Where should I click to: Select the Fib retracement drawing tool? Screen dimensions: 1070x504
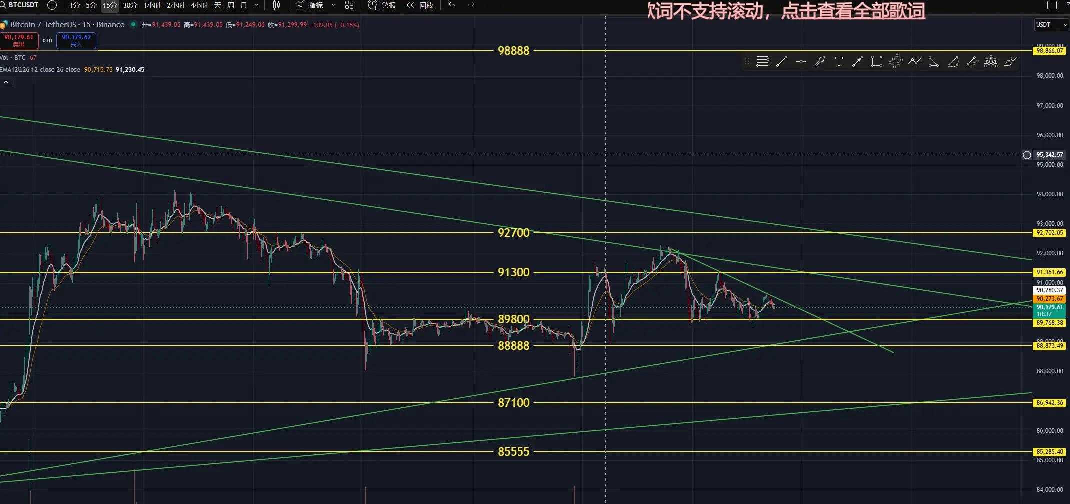click(x=763, y=62)
